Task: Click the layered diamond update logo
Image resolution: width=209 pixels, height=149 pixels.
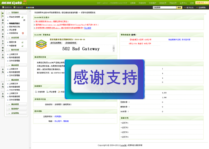Action: pyautogui.click(x=41, y=44)
